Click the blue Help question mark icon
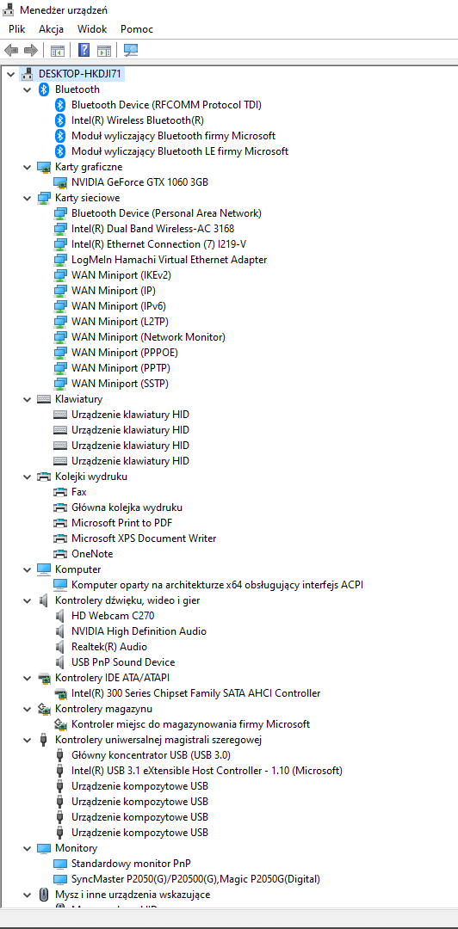This screenshot has height=929, width=458. click(x=84, y=51)
